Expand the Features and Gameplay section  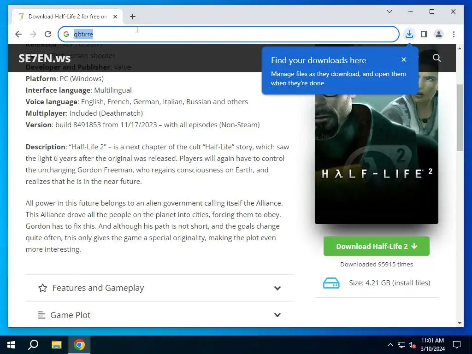click(x=160, y=288)
